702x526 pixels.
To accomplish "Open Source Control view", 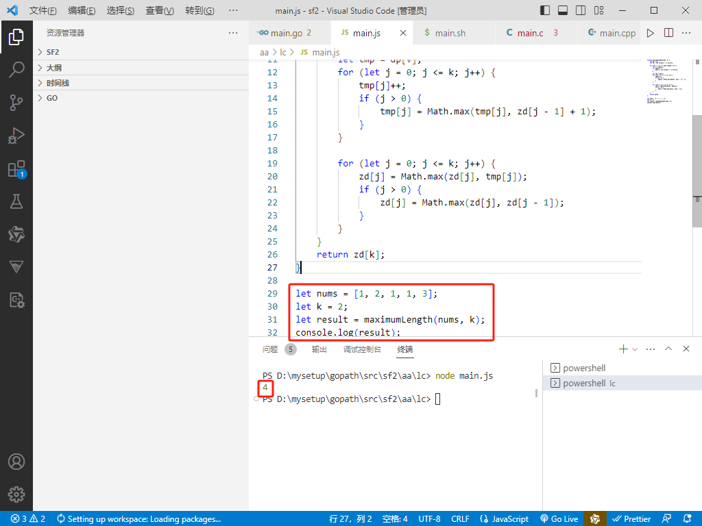I will click(x=16, y=103).
